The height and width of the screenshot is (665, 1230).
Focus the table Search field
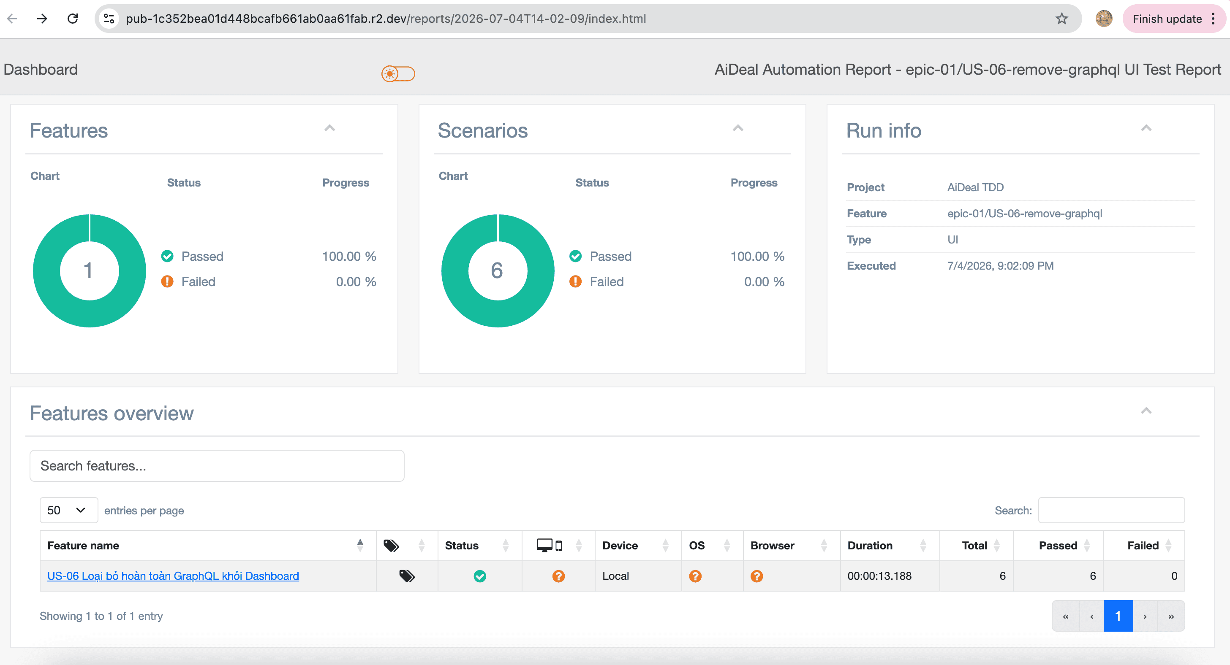(x=1111, y=510)
